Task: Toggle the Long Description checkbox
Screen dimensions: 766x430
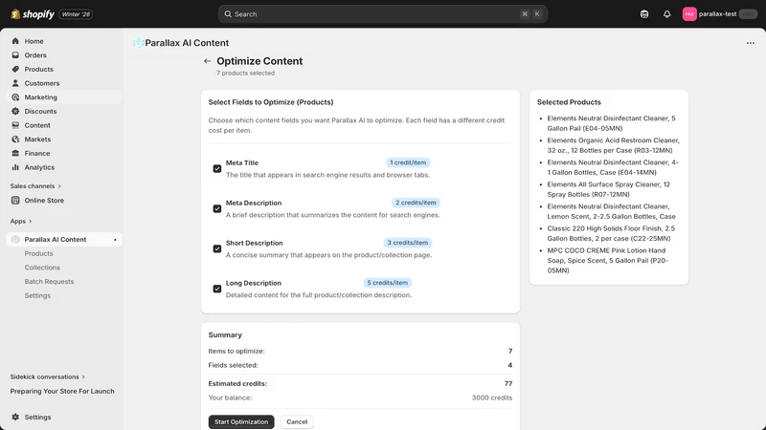Action: click(x=217, y=289)
